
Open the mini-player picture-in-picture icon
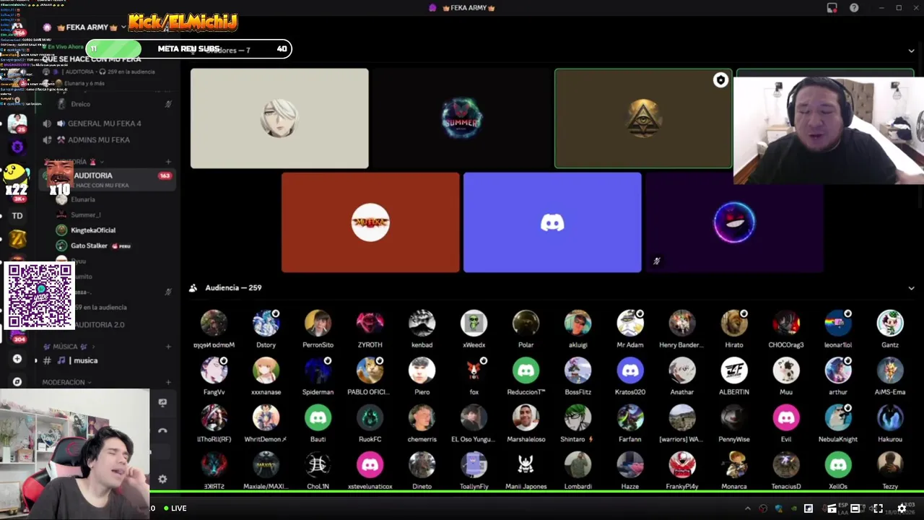pos(808,508)
